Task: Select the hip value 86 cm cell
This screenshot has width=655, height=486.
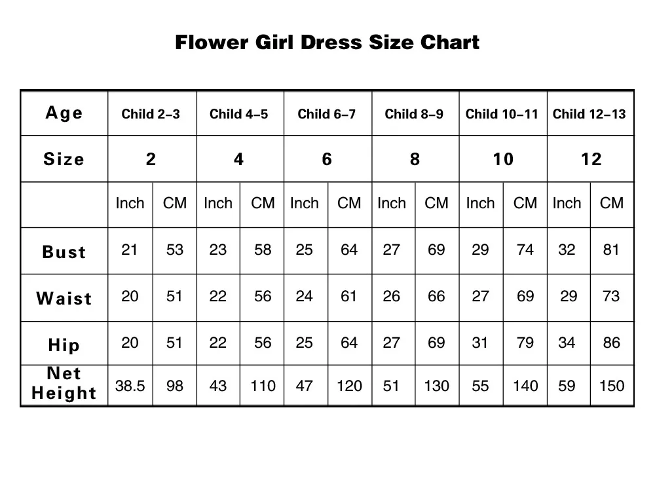Action: pyautogui.click(x=612, y=343)
